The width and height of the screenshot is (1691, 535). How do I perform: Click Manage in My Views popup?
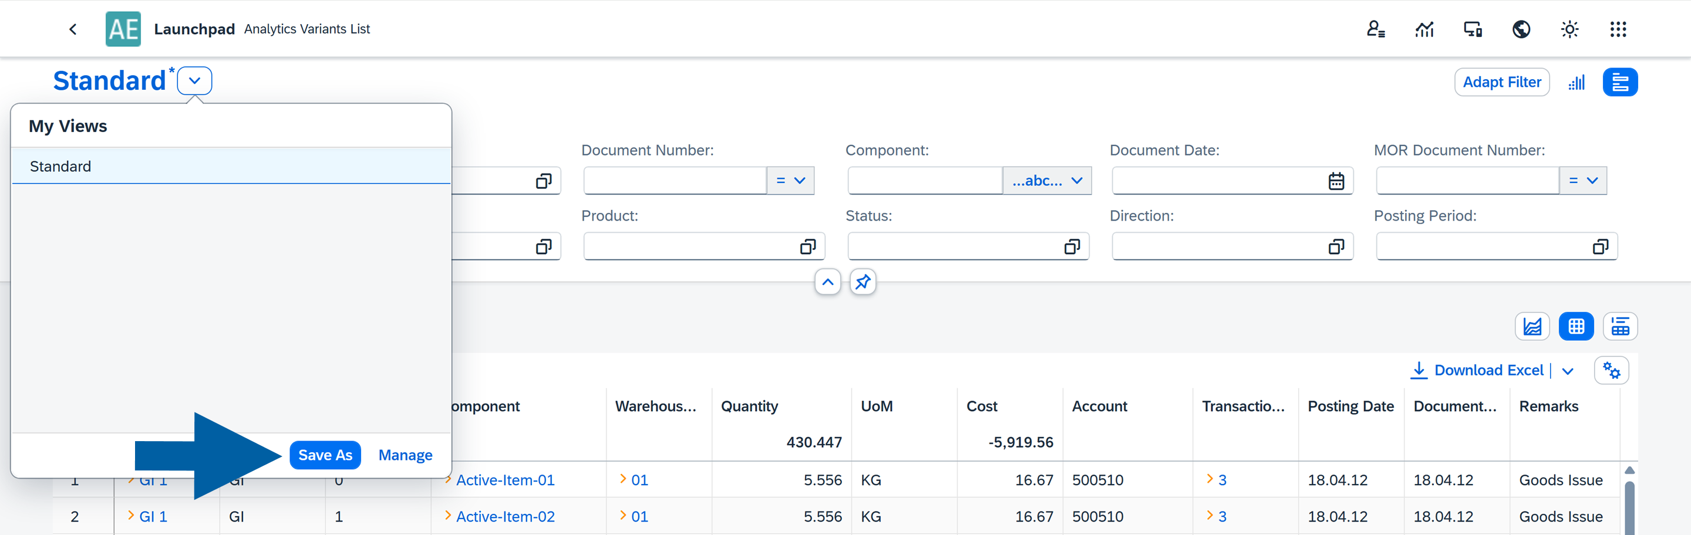[405, 455]
